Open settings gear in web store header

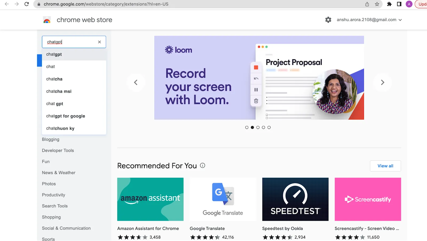pos(328,20)
